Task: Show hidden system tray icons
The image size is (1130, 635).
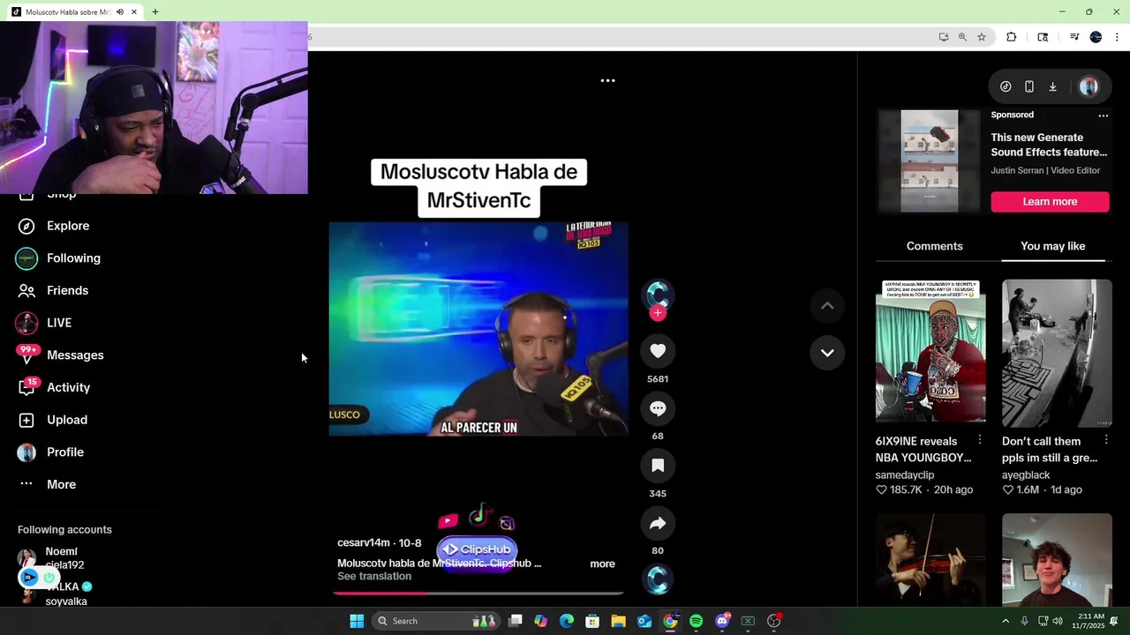Action: [1005, 621]
